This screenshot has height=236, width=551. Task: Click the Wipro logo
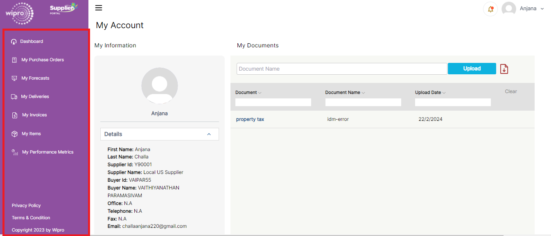tap(20, 13)
